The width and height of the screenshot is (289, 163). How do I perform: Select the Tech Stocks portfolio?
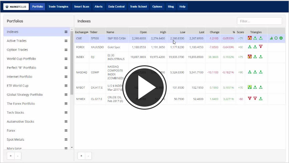[x=36, y=113]
